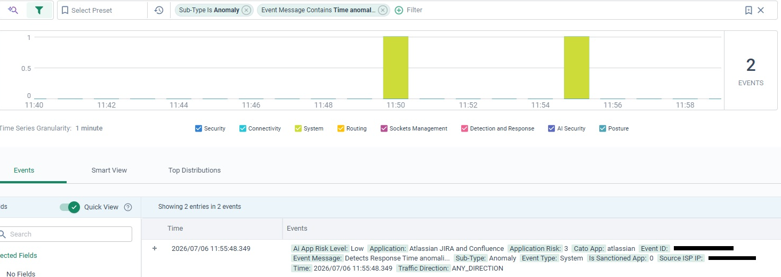Click the Event Message field label
The height and width of the screenshot is (277, 781).
[317, 258]
